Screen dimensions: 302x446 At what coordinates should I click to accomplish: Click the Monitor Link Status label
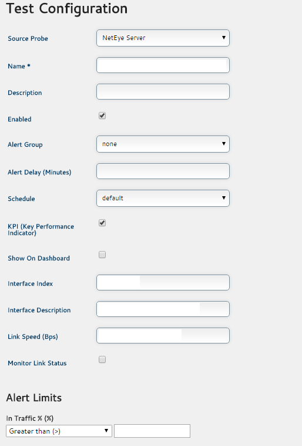pyautogui.click(x=37, y=364)
